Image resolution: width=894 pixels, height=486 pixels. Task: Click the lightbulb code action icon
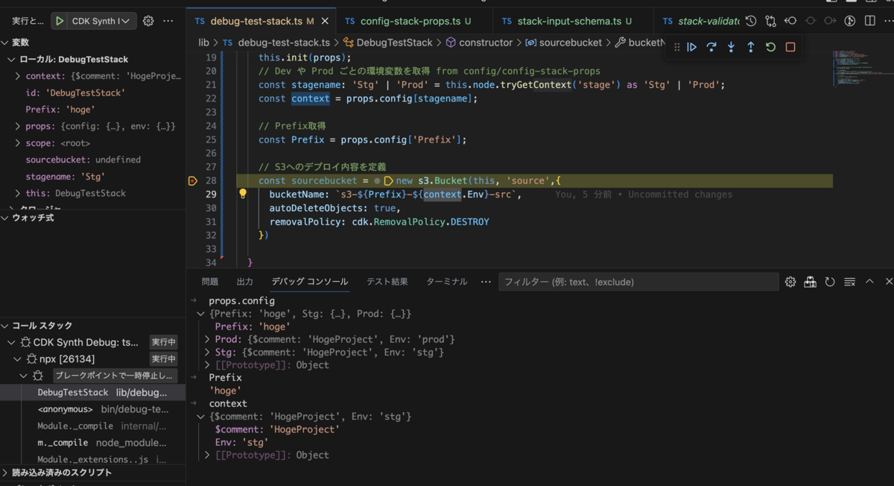[x=242, y=194]
